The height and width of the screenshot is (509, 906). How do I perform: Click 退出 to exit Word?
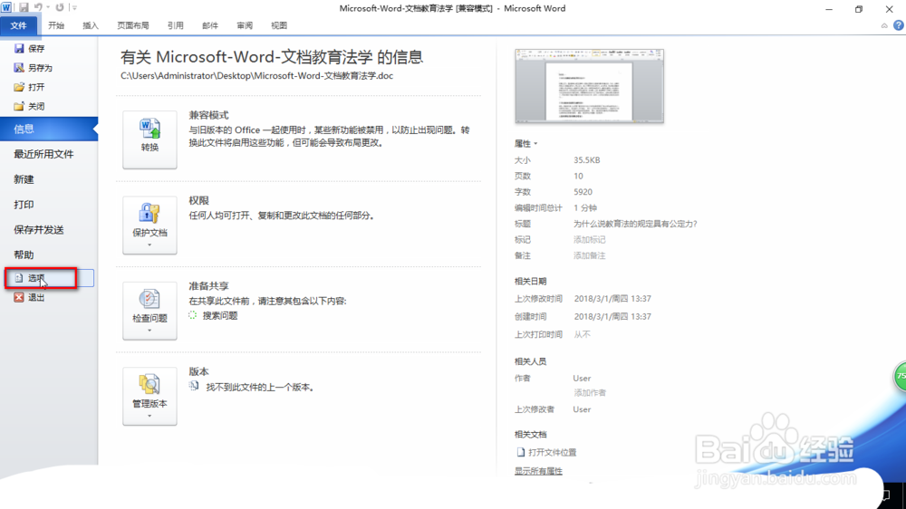[x=30, y=297]
